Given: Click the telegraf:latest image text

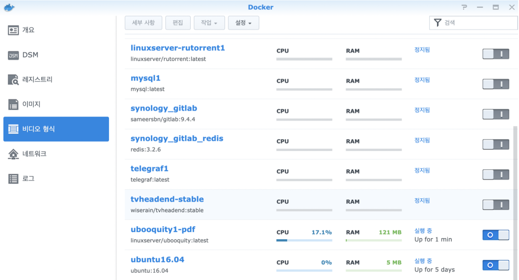Looking at the screenshot, I should (150, 180).
